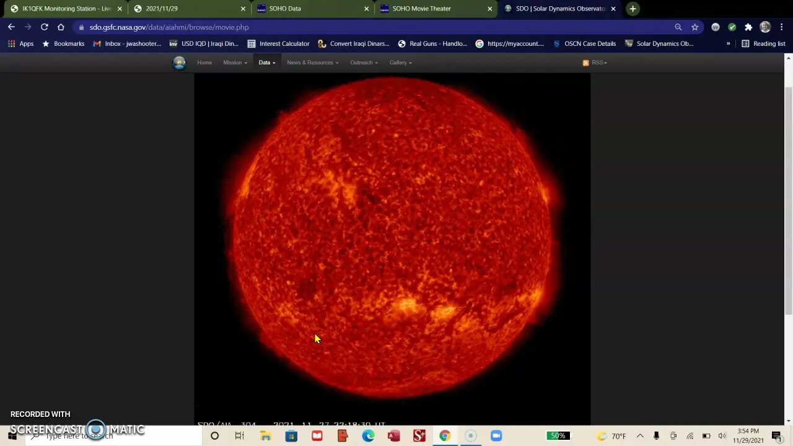Open the Chrome profile avatar
793x446 pixels.
[x=765, y=27]
